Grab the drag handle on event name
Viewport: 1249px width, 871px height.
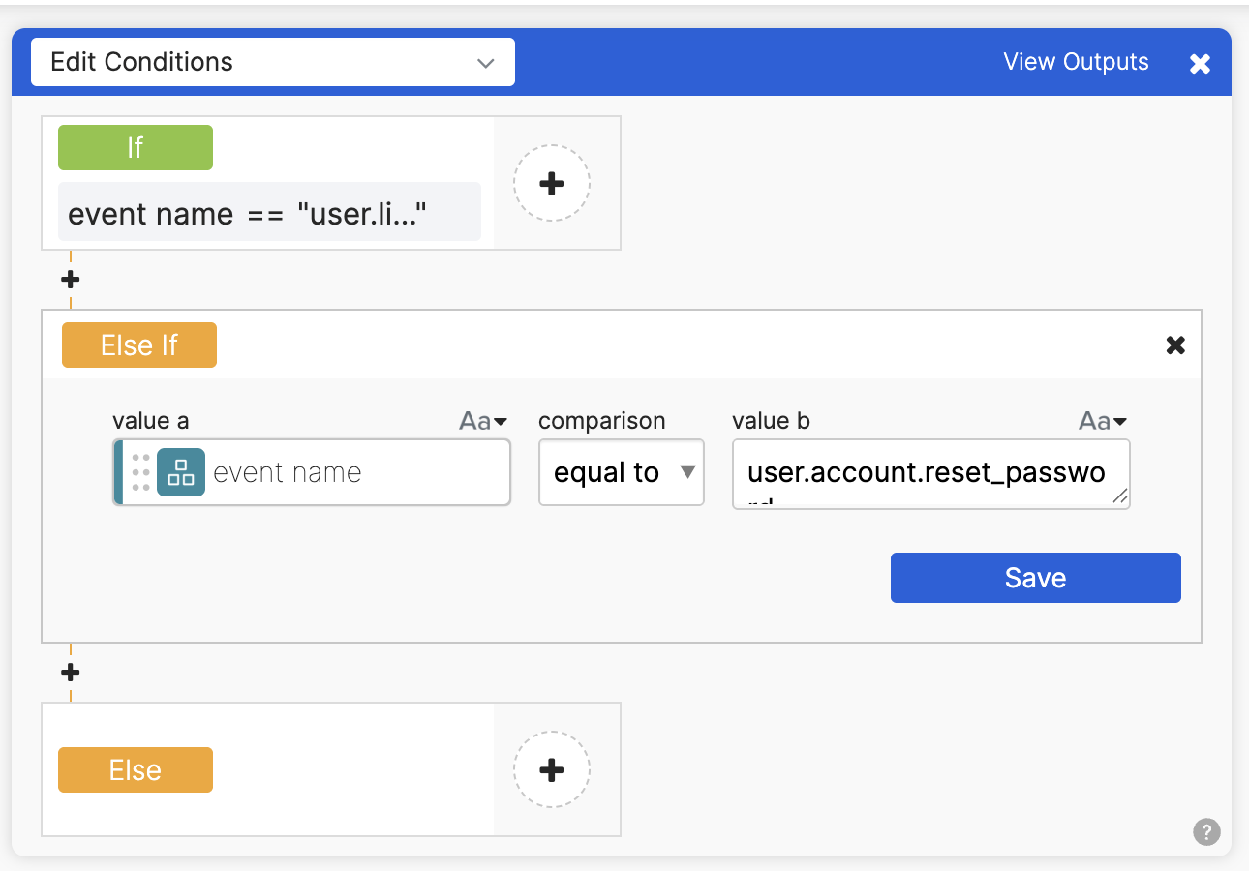[140, 472]
